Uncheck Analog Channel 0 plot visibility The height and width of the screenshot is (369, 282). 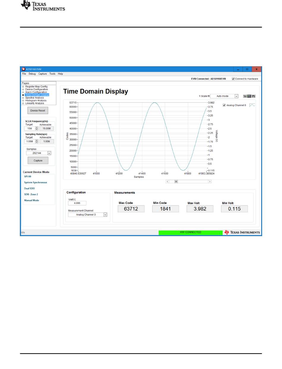point(224,105)
